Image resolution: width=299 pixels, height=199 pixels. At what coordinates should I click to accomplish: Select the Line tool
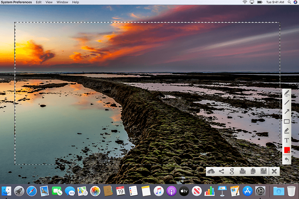point(287,102)
